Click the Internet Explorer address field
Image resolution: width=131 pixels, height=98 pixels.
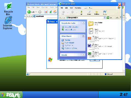[x=46, y=16]
